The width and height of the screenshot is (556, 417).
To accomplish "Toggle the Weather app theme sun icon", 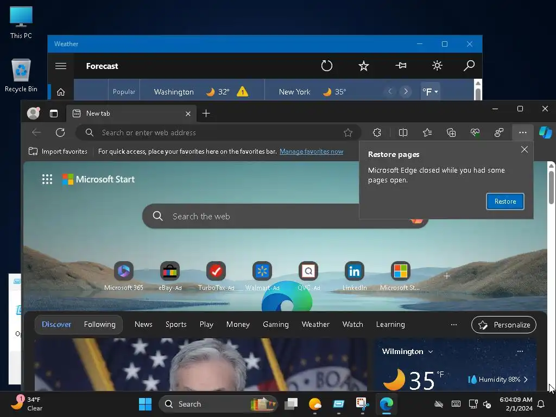I will click(x=437, y=66).
